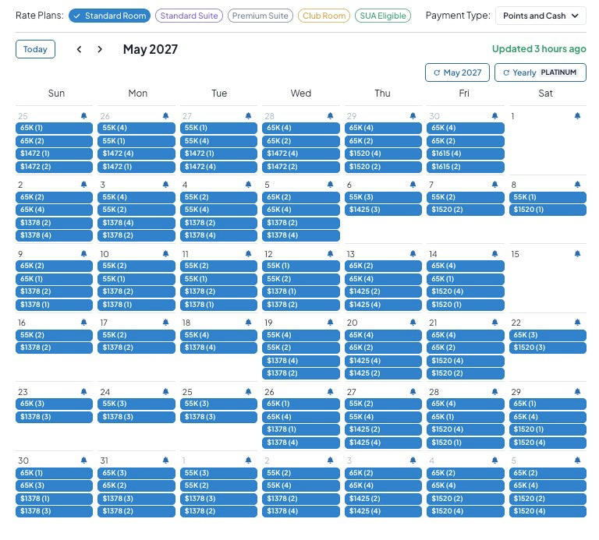Refresh the May 2027 data
This screenshot has width=599, height=540.
point(457,72)
